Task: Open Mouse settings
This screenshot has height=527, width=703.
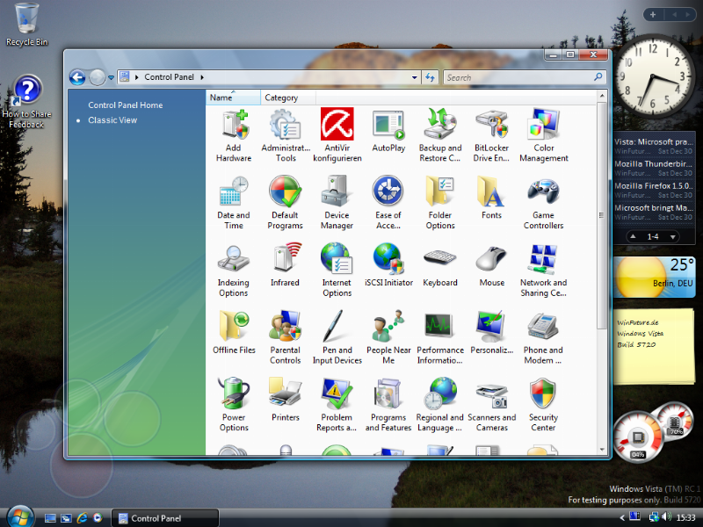Action: 491,265
